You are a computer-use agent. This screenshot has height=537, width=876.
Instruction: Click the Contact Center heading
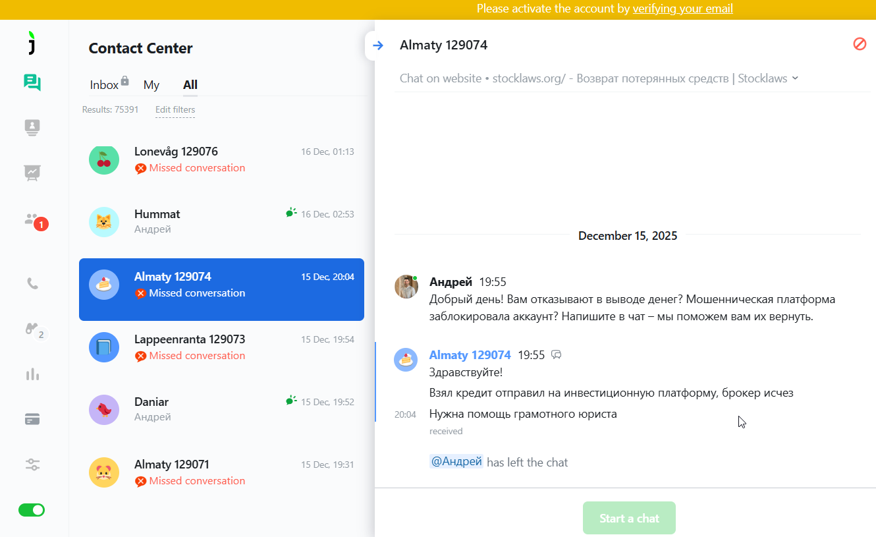click(x=140, y=48)
